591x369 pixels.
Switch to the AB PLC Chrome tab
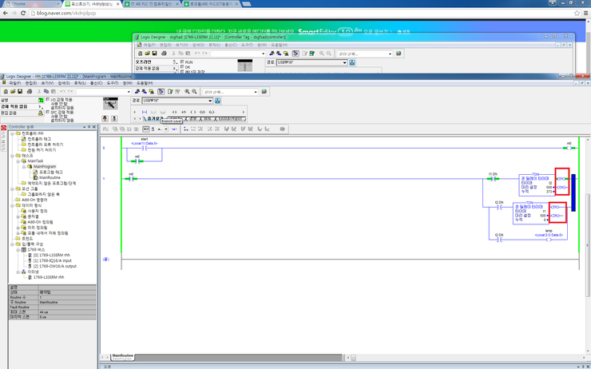152,4
